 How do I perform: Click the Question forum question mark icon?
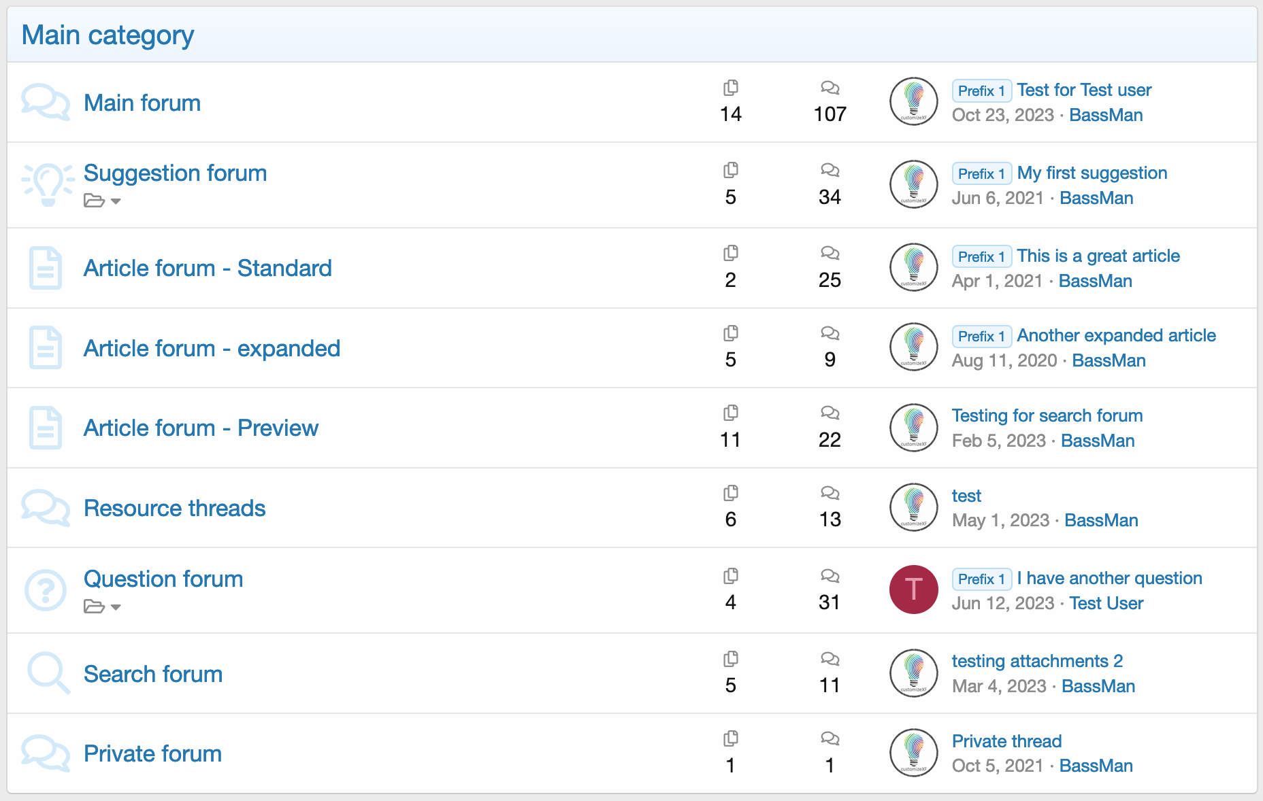click(x=46, y=590)
